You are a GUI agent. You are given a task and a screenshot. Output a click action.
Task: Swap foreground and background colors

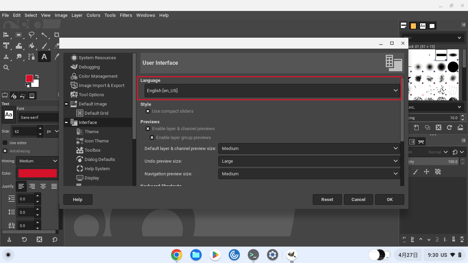click(37, 76)
